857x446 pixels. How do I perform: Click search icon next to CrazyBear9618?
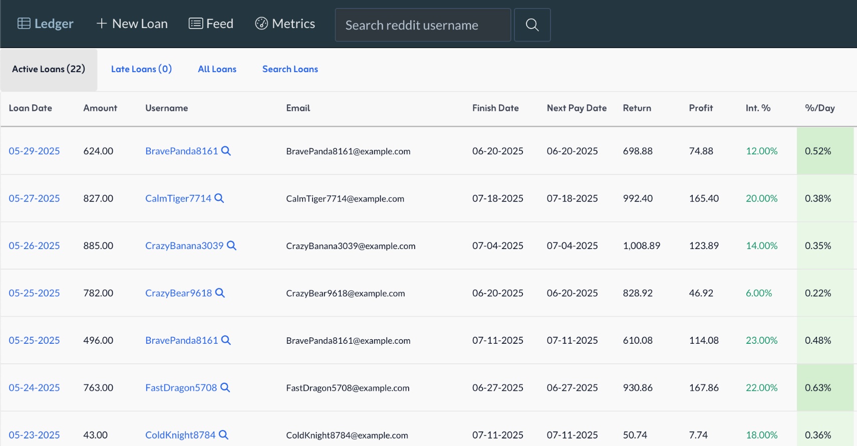point(220,293)
